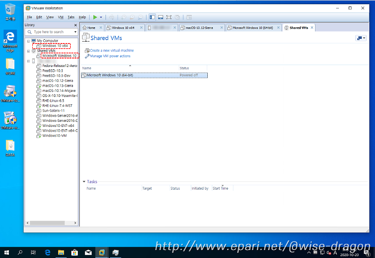The width and height of the screenshot is (375, 258).
Task: Click the green Power On play button
Action: (x=95, y=17)
